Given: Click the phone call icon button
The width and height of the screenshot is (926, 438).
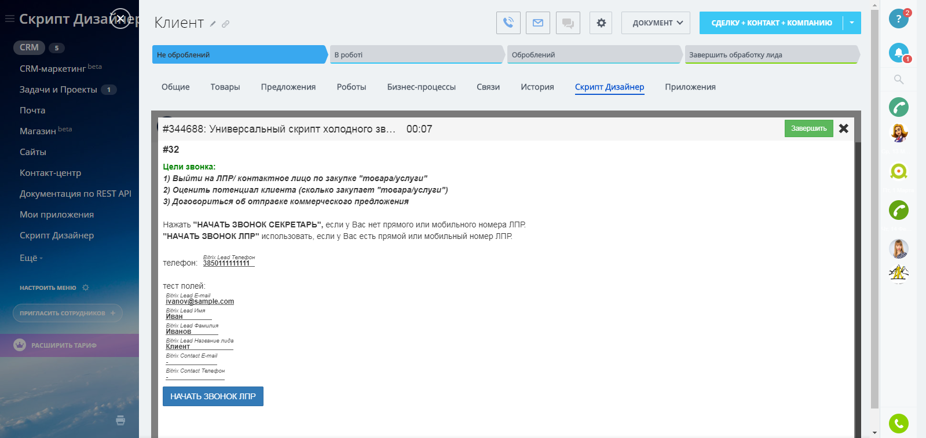Looking at the screenshot, I should pos(508,23).
